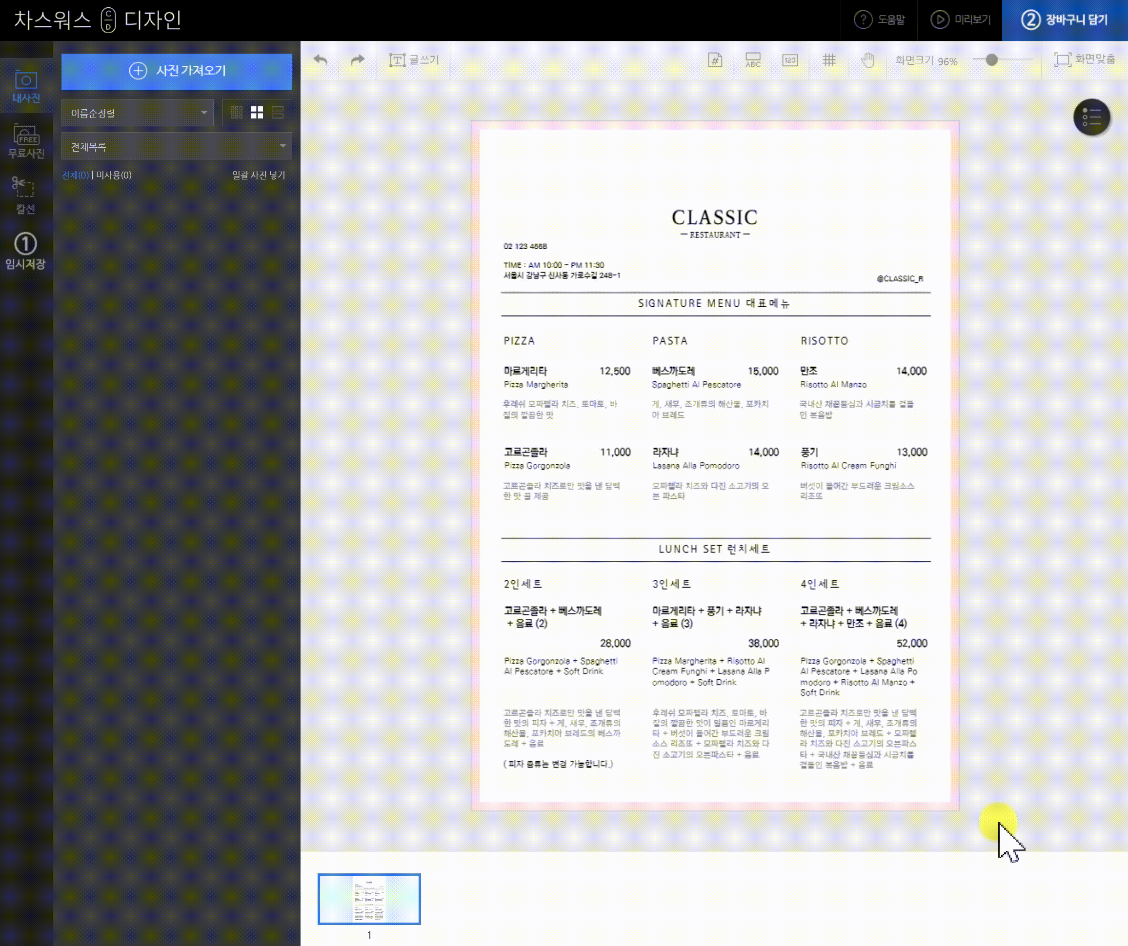The height and width of the screenshot is (946, 1128).
Task: Select the 52,000 price text
Action: 912,643
